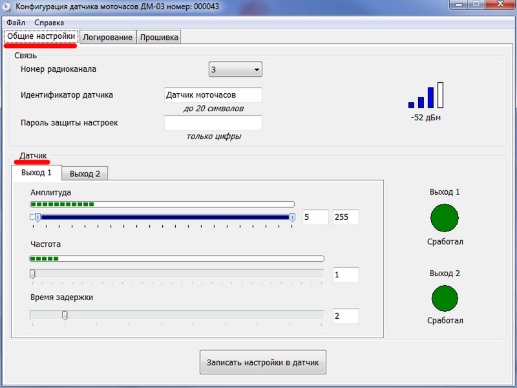Click the Амплитуда level progress bar
517x388 pixels.
click(162, 204)
